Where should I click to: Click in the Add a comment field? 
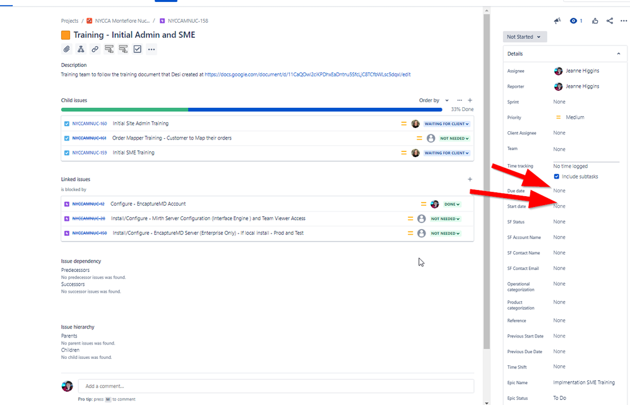coord(276,386)
